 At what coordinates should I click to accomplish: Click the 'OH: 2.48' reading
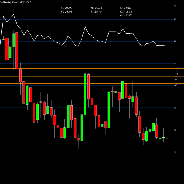126,12
